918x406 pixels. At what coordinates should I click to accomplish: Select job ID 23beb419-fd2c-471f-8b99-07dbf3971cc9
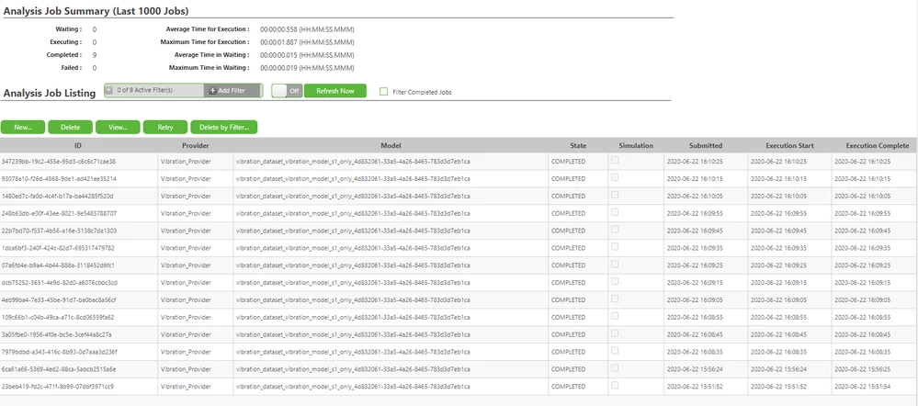click(57, 387)
